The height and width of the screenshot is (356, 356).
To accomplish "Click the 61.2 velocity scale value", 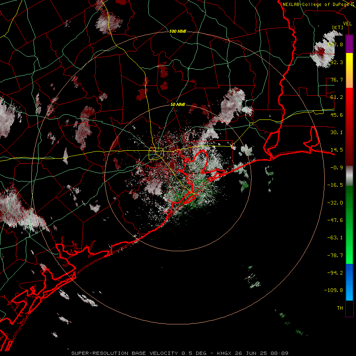I will [x=337, y=97].
